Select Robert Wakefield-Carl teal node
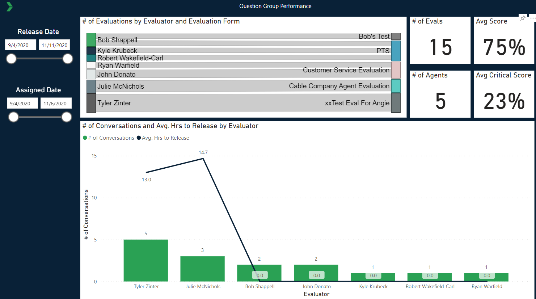The width and height of the screenshot is (536, 299). [x=91, y=58]
